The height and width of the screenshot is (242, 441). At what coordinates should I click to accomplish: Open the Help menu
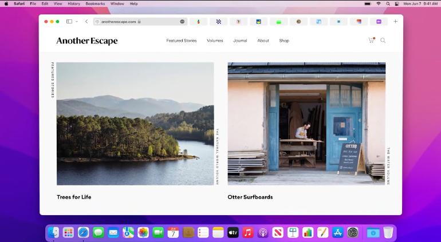(x=133, y=3)
